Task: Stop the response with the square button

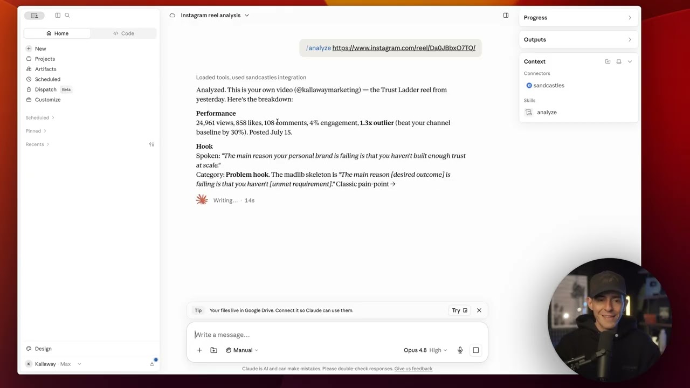Action: (x=475, y=350)
